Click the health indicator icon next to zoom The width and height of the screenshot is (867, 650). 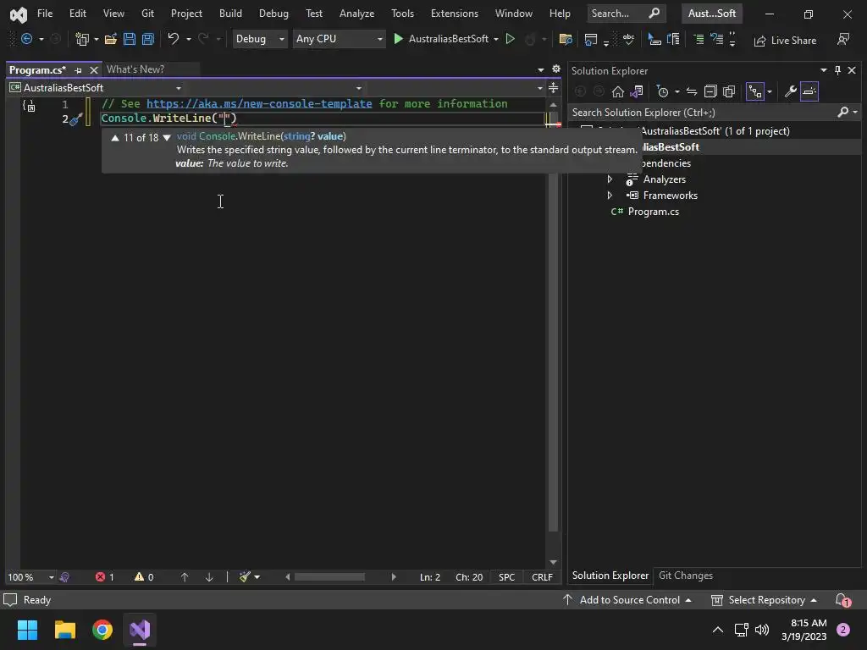(x=64, y=577)
